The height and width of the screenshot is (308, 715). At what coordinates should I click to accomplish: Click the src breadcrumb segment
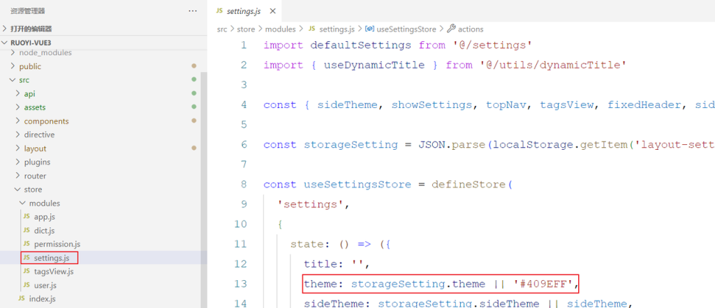click(222, 29)
